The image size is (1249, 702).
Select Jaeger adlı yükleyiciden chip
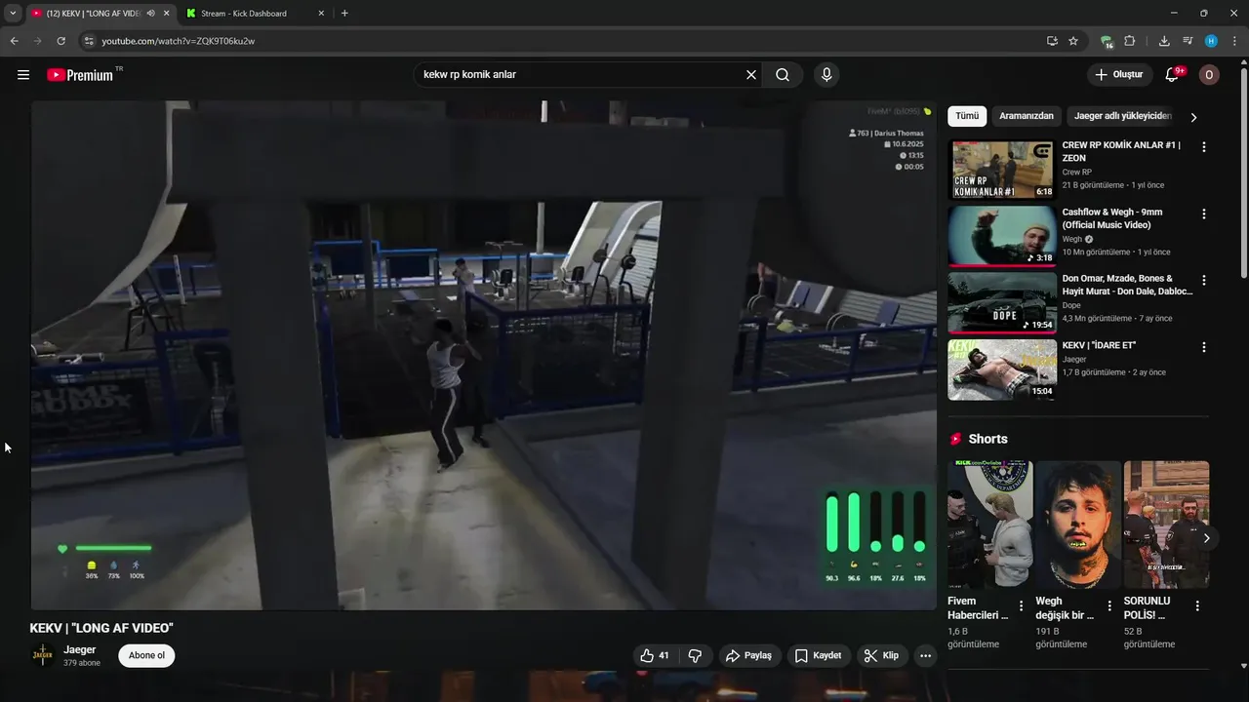1122,116
